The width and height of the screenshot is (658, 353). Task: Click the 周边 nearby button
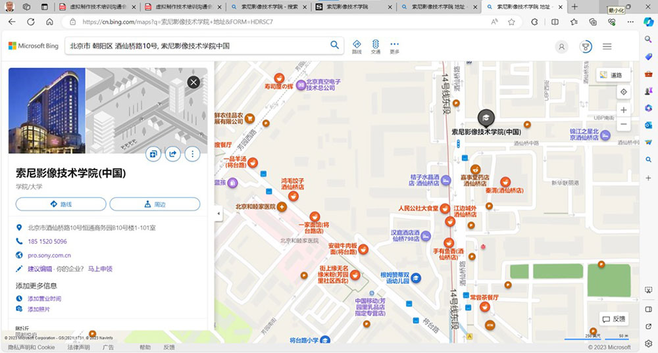click(155, 204)
